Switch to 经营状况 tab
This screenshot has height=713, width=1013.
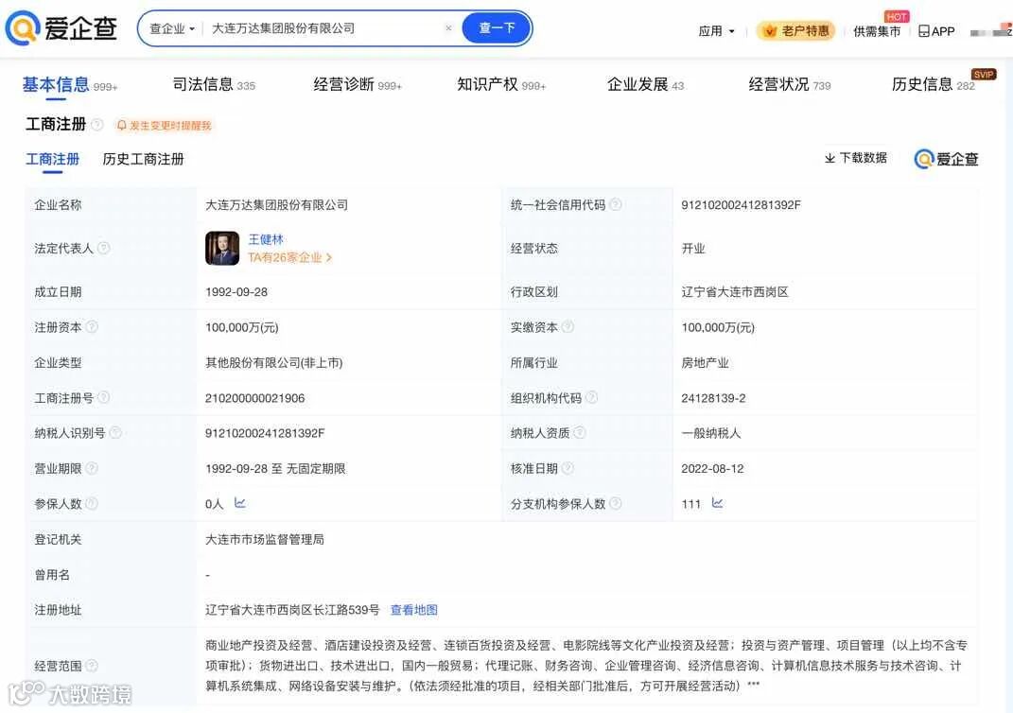(x=790, y=84)
